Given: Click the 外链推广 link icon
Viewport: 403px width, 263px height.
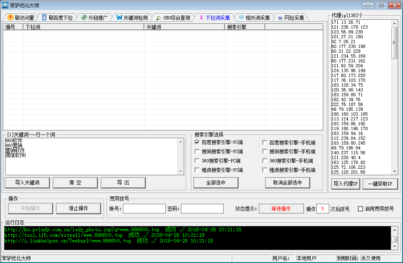Looking at the screenshot, I should click(x=84, y=17).
